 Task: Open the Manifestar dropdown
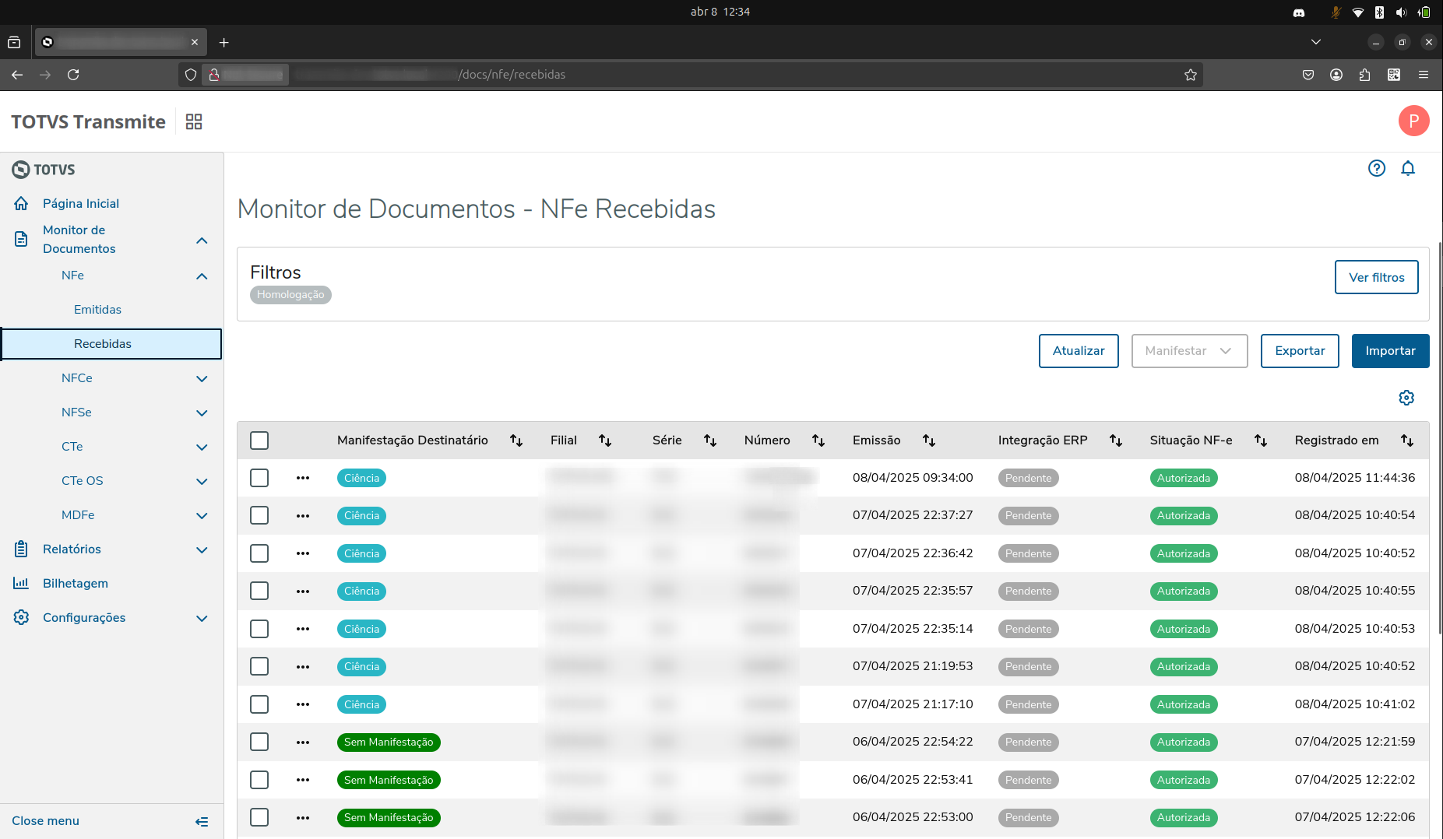pos(1189,351)
